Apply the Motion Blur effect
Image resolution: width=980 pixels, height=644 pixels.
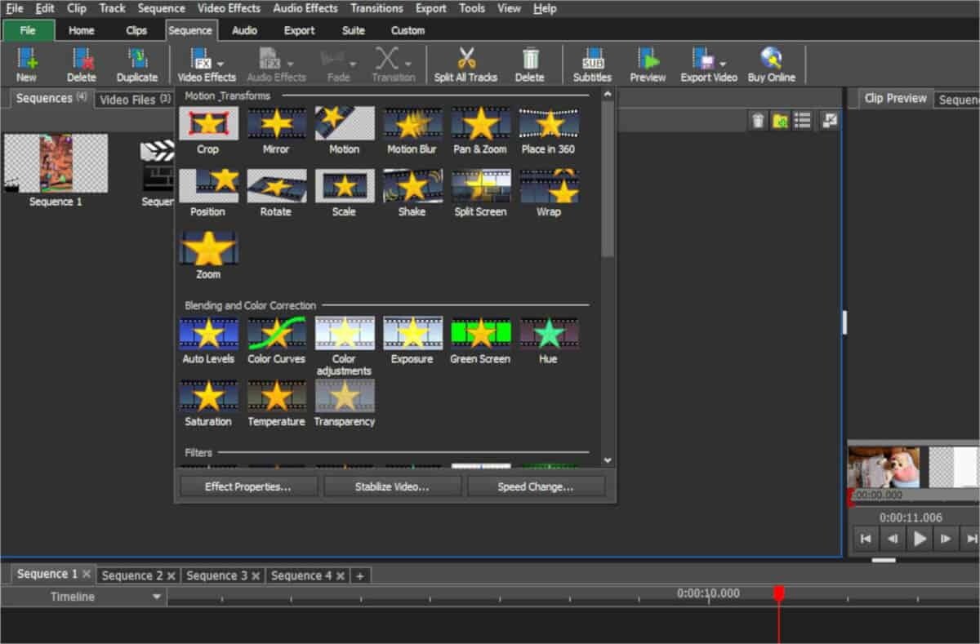[412, 124]
